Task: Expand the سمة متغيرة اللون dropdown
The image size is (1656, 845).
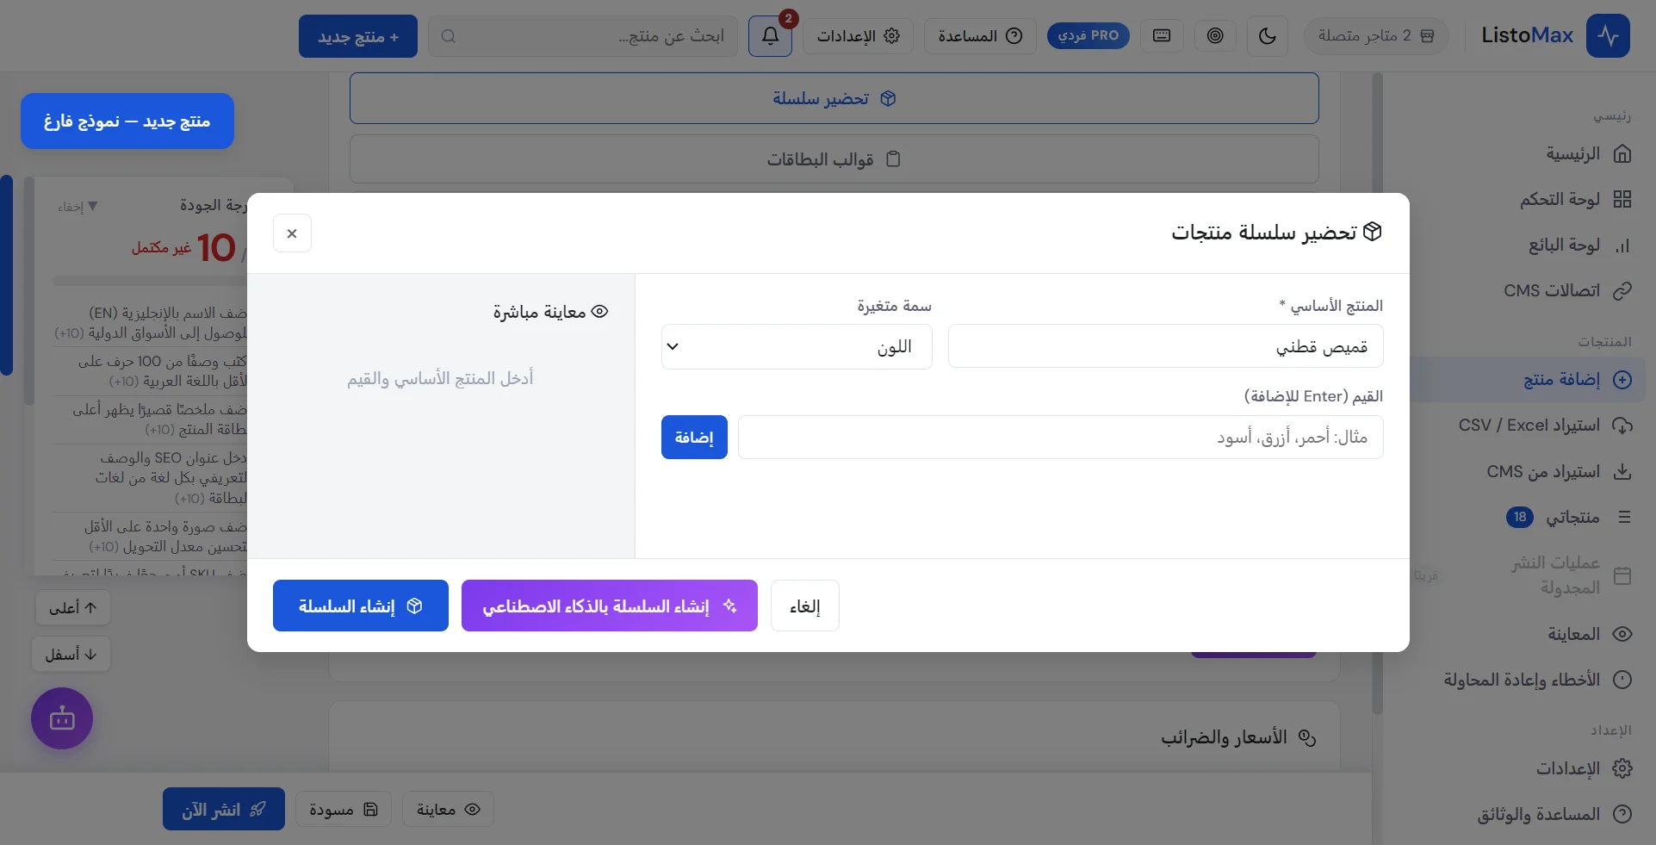Action: [797, 346]
